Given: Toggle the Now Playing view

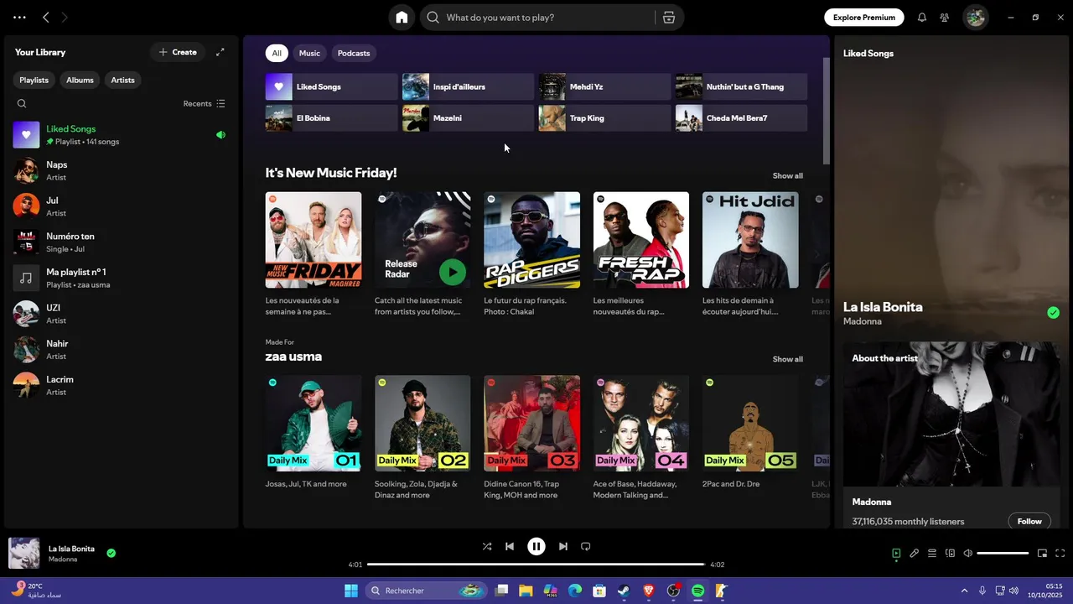Looking at the screenshot, I should click(896, 554).
